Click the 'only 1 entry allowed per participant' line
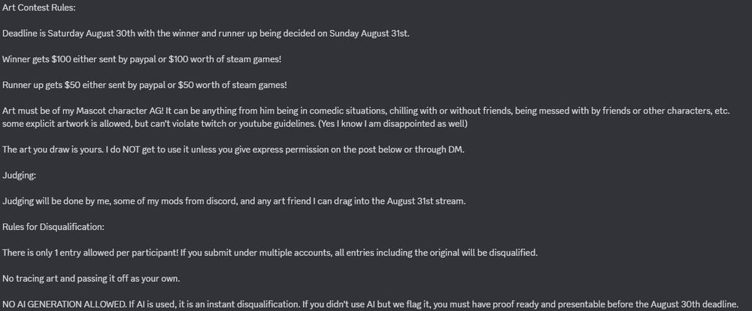The width and height of the screenshot is (752, 311). [x=270, y=252]
